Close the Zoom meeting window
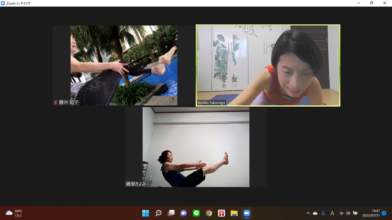The width and height of the screenshot is (392, 220). 385,3
